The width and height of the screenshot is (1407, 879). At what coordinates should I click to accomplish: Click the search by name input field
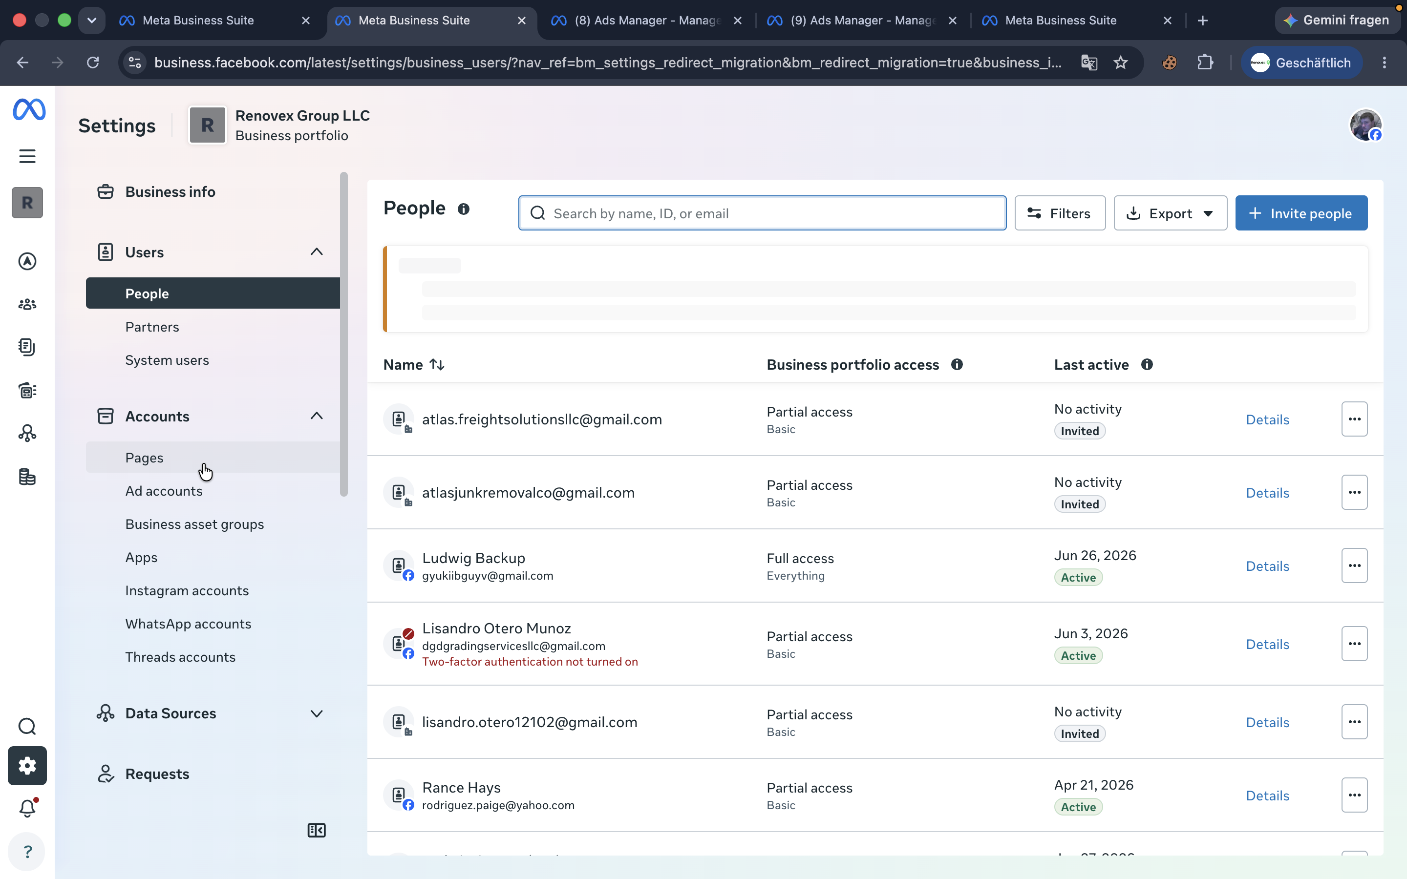coord(762,213)
